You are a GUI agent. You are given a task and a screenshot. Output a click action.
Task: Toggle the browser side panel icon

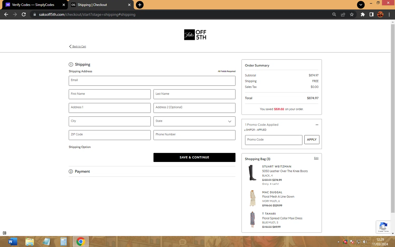coord(371,14)
